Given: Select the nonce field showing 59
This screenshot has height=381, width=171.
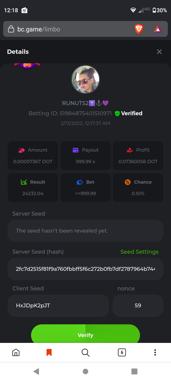Looking at the screenshot, I should coord(138,305).
